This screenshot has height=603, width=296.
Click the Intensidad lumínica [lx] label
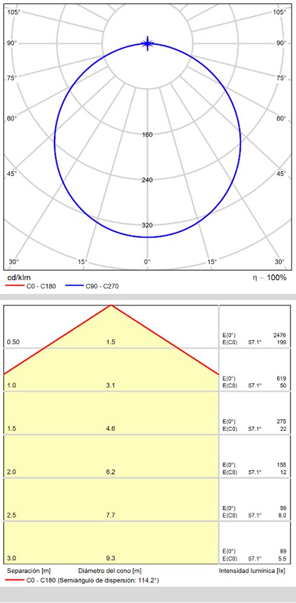252,571
